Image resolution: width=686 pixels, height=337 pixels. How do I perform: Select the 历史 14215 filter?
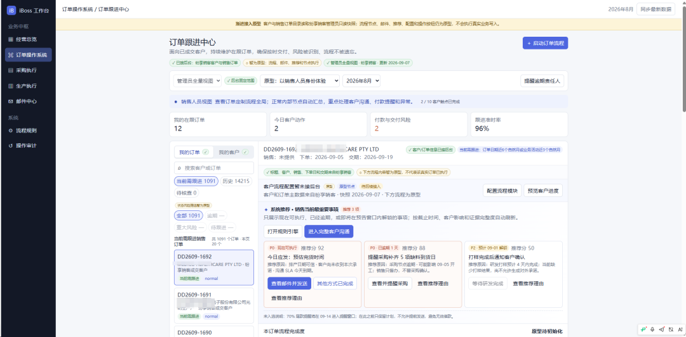(x=236, y=181)
